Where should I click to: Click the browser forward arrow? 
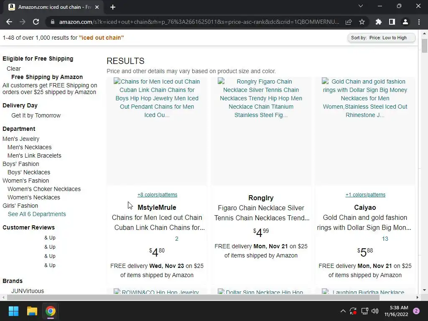click(x=23, y=22)
